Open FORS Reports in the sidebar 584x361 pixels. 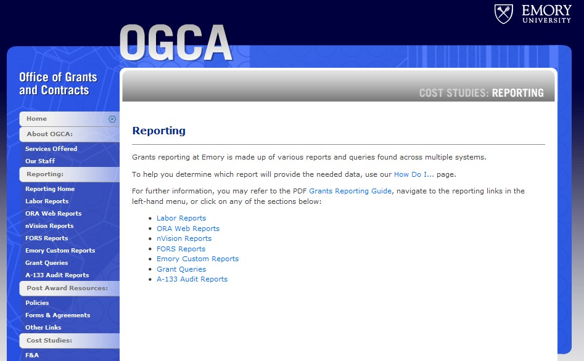(x=46, y=238)
